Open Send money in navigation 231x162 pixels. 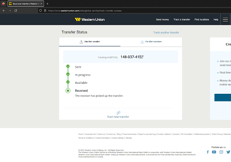coord(162,19)
